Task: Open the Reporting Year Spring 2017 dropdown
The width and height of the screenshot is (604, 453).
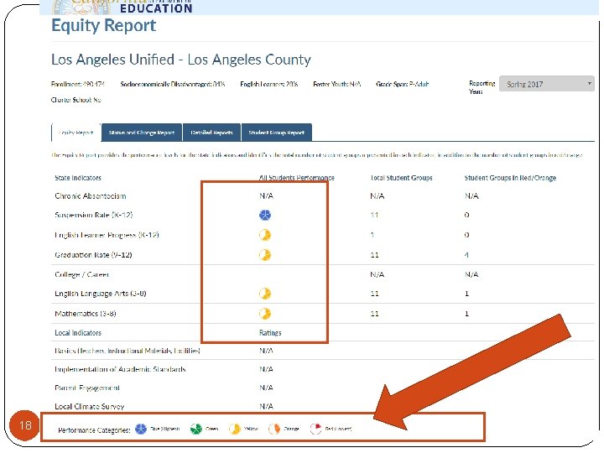Action: click(547, 84)
